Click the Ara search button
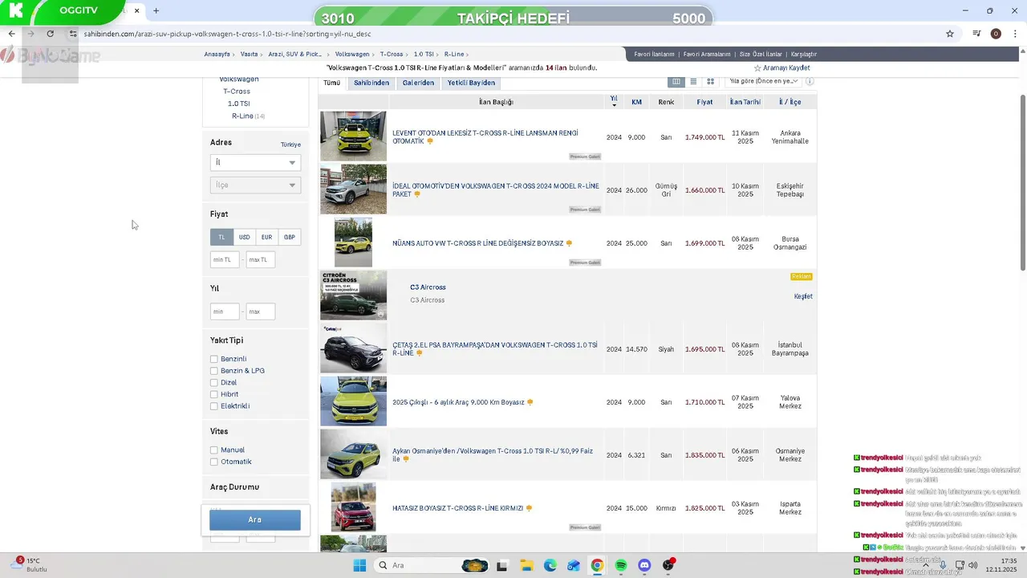This screenshot has height=578, width=1027. pyautogui.click(x=255, y=519)
